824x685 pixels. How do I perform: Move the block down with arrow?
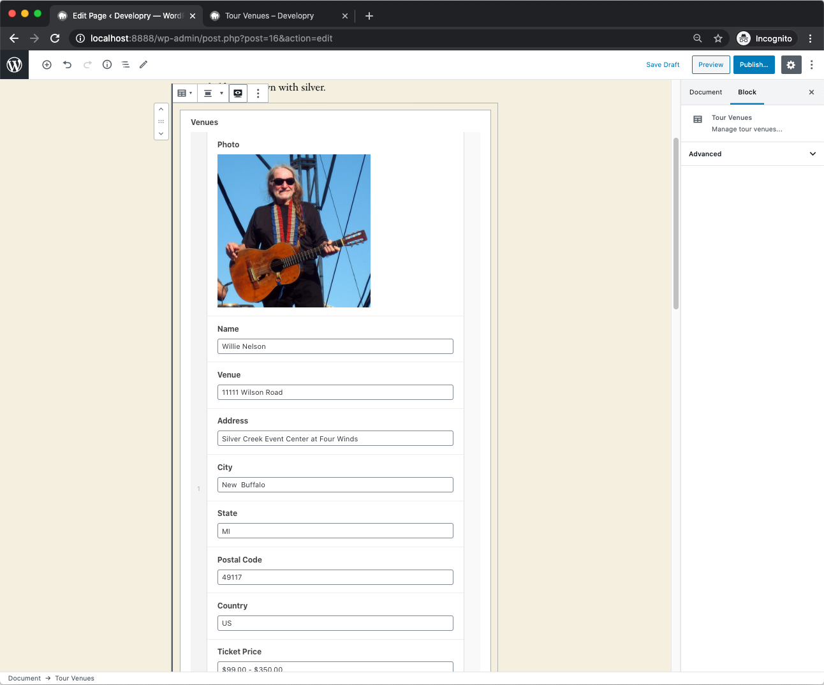(161, 133)
